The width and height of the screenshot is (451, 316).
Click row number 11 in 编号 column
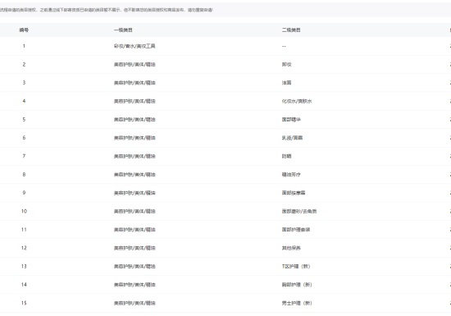point(24,230)
